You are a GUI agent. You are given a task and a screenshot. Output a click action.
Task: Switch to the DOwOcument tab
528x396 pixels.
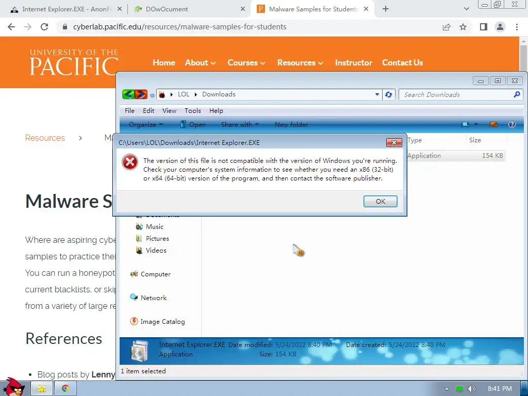coord(189,9)
